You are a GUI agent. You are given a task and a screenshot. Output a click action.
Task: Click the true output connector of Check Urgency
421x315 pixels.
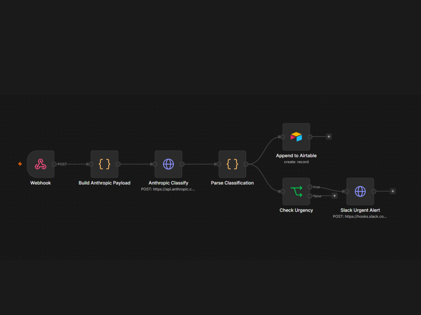(x=310, y=187)
